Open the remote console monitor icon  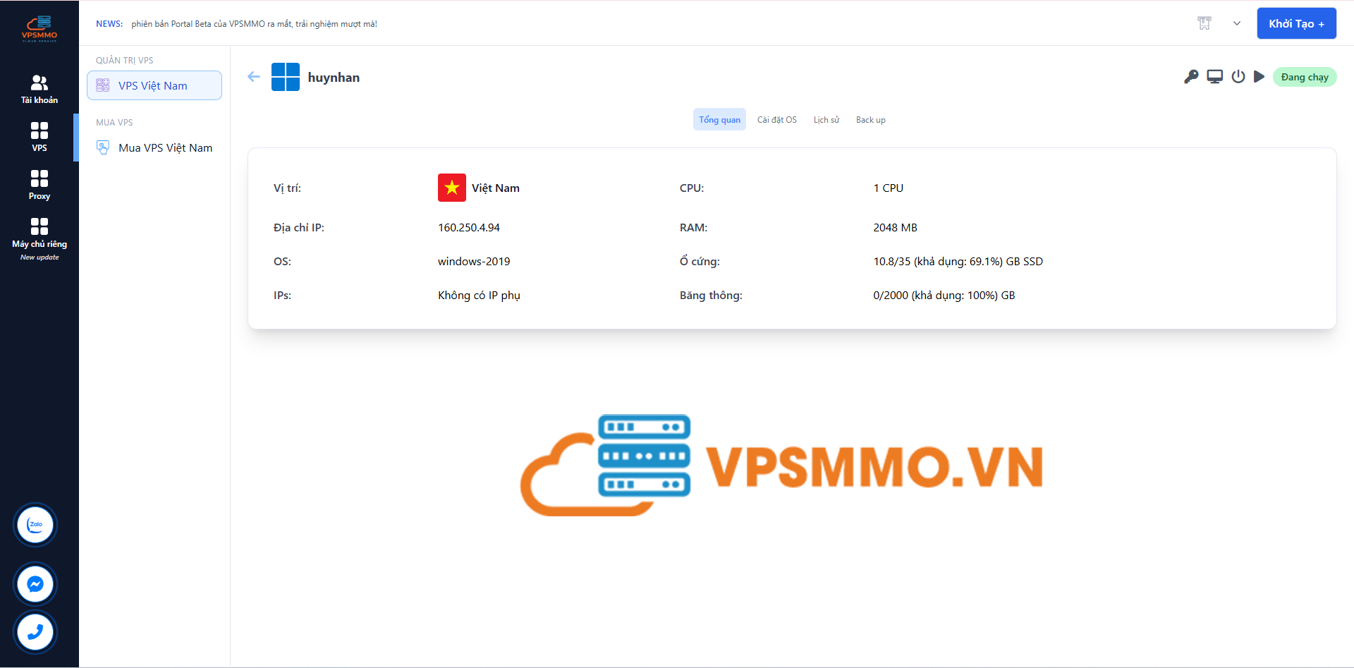[x=1214, y=77]
